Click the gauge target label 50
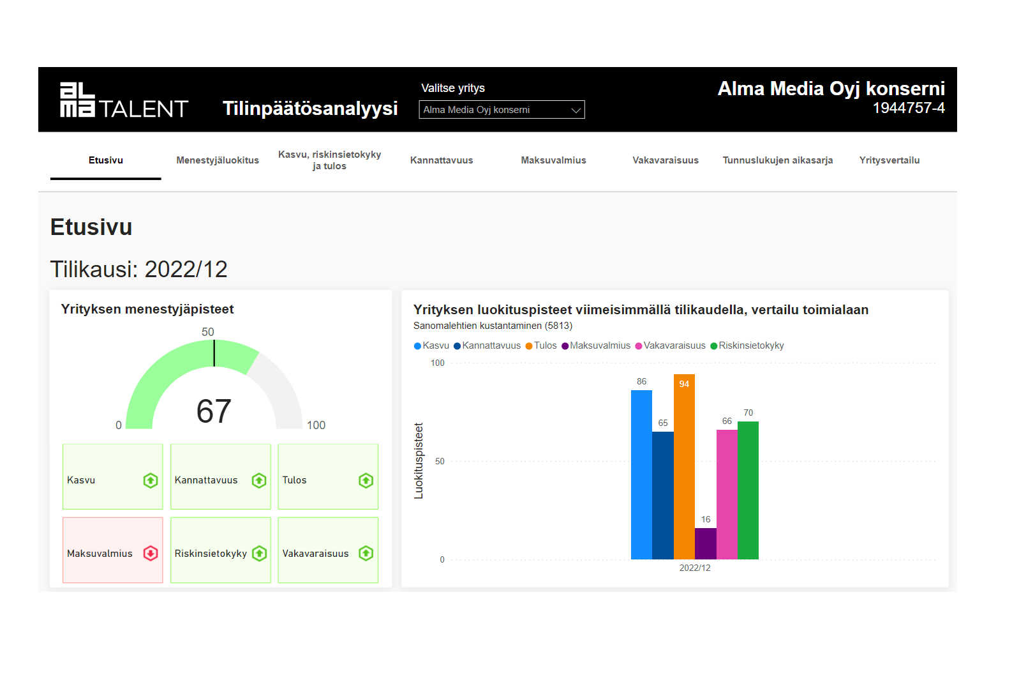The image size is (1012, 675). (208, 332)
